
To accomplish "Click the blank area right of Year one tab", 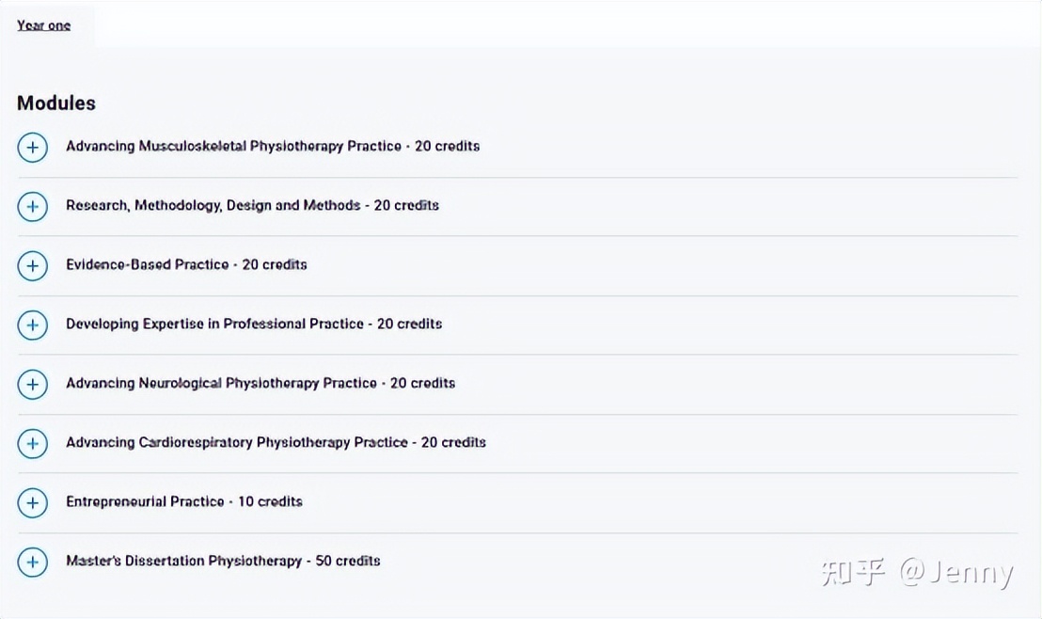I will point(564,25).
